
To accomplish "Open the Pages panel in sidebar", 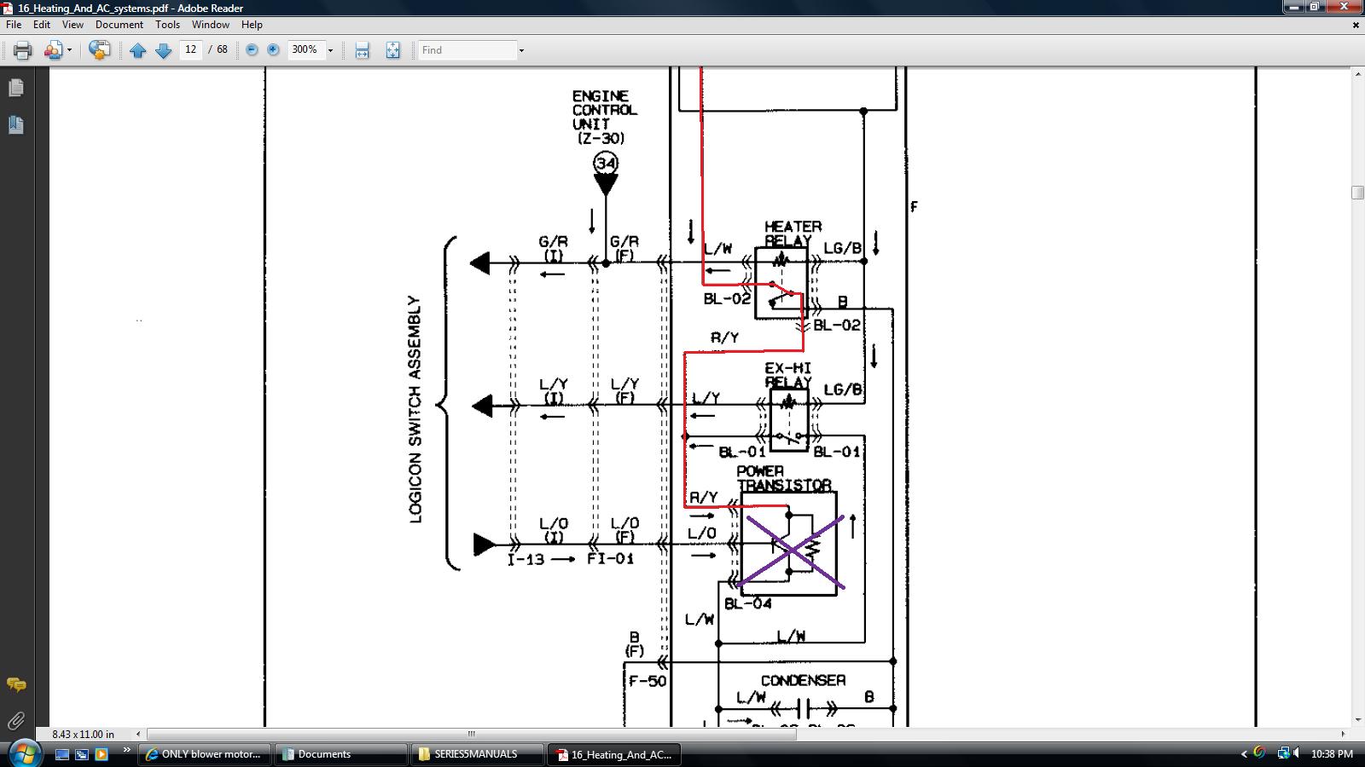I will pyautogui.click(x=15, y=88).
